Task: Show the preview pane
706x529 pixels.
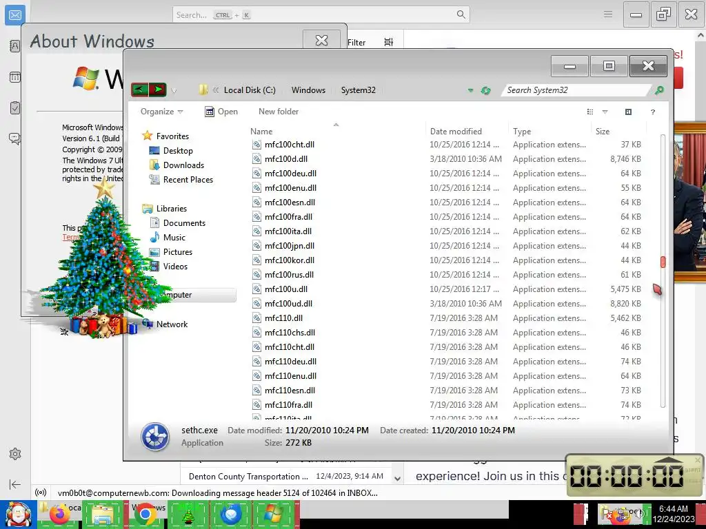Action: (628, 112)
